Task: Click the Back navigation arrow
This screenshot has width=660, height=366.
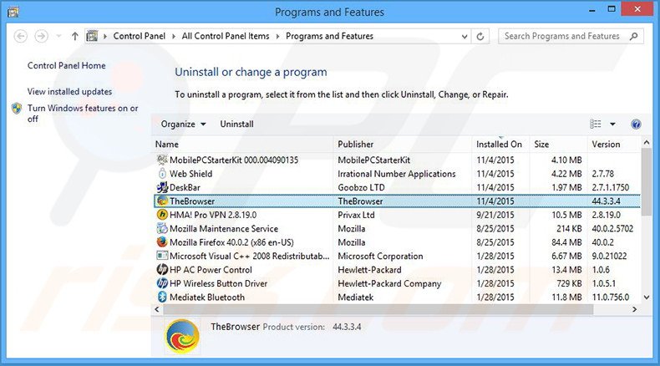Action: coord(21,37)
